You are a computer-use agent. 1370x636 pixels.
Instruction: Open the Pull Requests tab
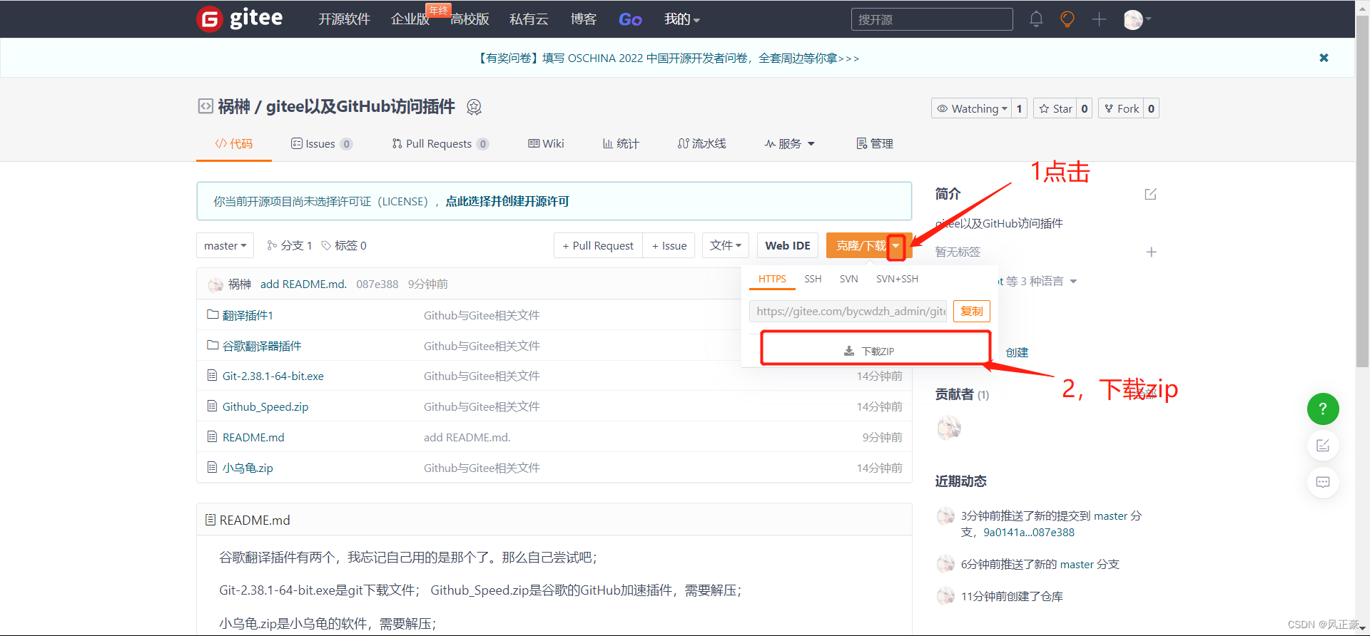tap(440, 144)
